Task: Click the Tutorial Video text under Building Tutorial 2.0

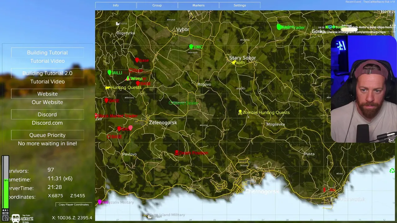Action: pyautogui.click(x=47, y=81)
